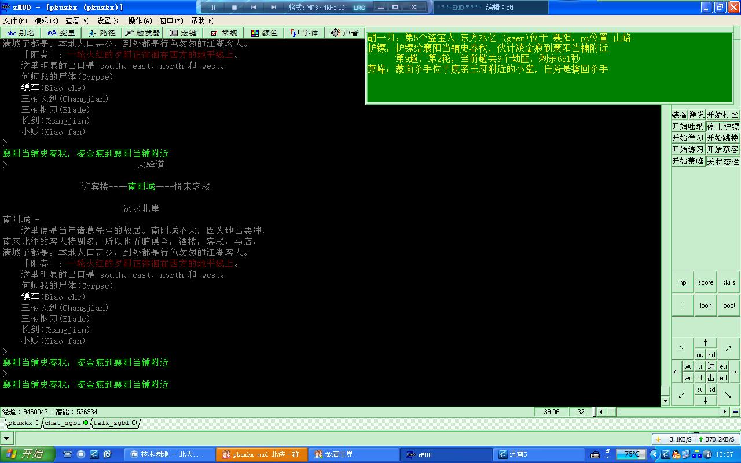
Task: Open the 变量 (variables) toolbar button
Action: pyautogui.click(x=61, y=33)
